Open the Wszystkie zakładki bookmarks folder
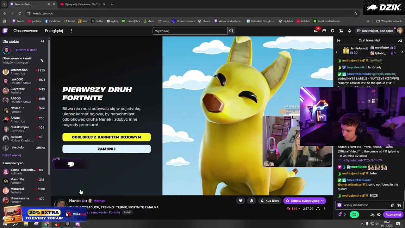Image resolution: width=405 pixels, height=228 pixels. (389, 21)
